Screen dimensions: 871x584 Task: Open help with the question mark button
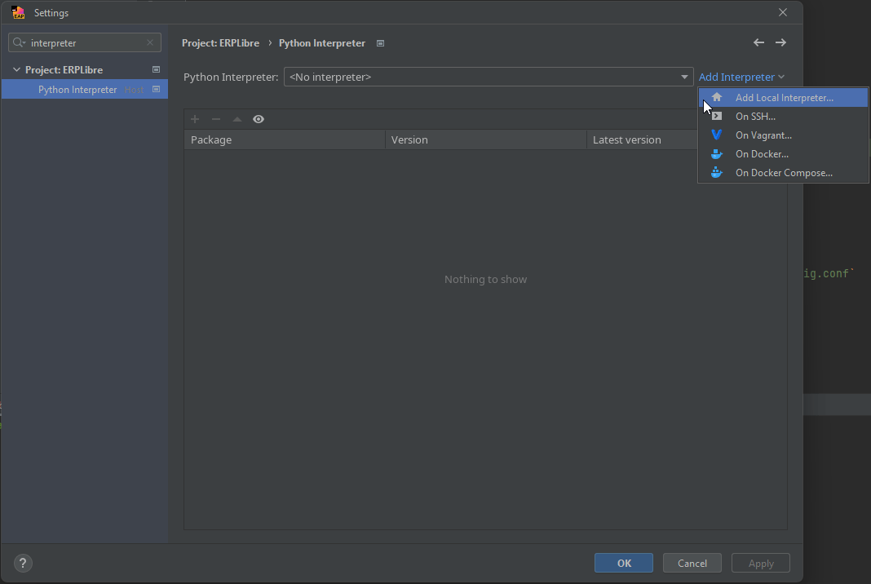click(23, 563)
